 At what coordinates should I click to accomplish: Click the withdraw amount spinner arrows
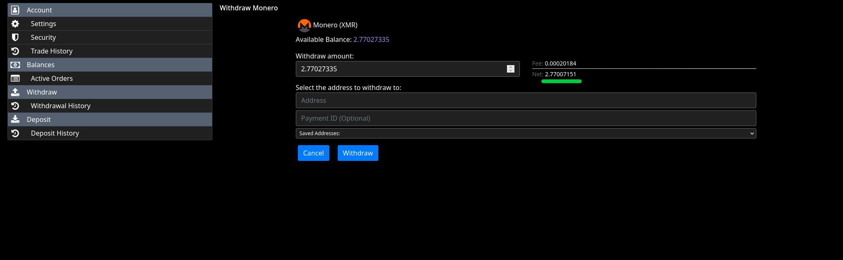coord(510,69)
